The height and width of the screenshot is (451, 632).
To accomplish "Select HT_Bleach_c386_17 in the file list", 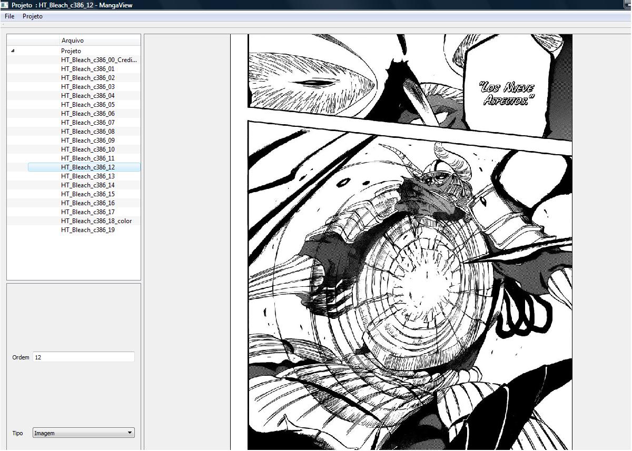I will [88, 212].
